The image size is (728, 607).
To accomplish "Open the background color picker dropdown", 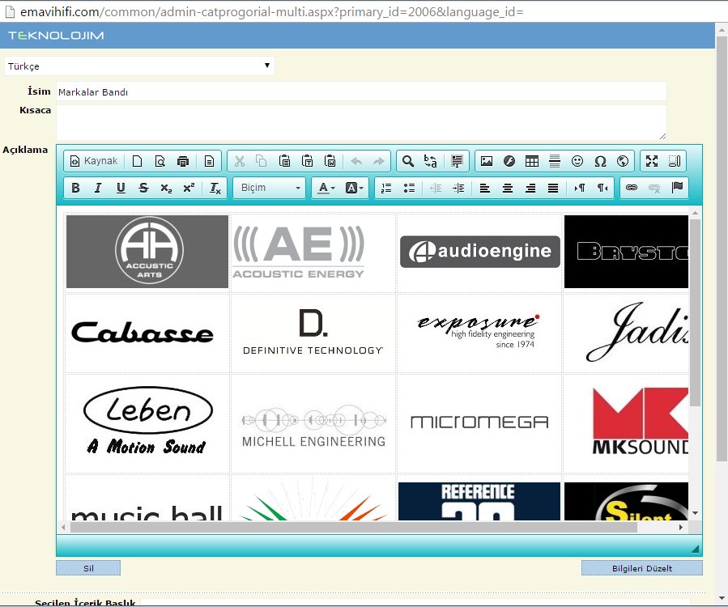I will (x=354, y=188).
